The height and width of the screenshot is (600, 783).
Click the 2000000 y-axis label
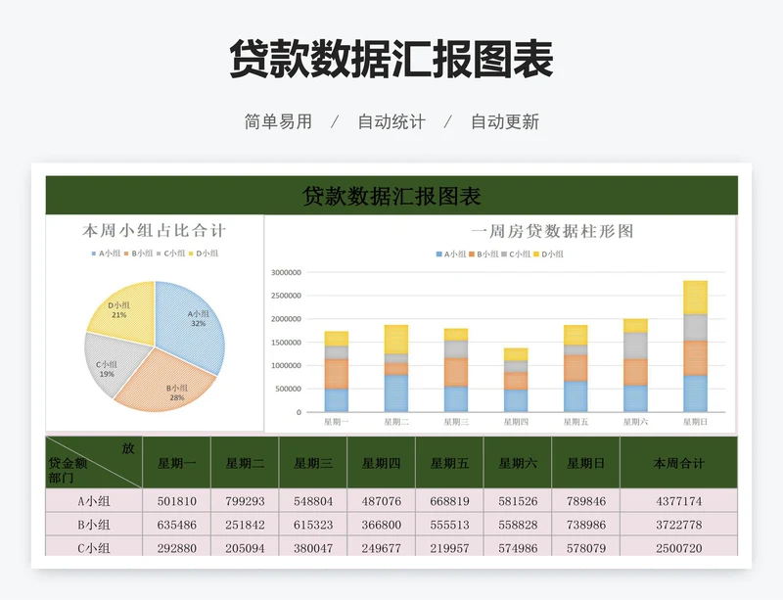286,319
